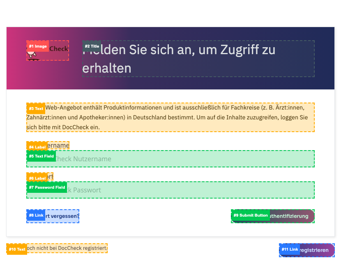Select the '#10 Text' annotation badge
Screen dimensions: 341x272
[17, 249]
